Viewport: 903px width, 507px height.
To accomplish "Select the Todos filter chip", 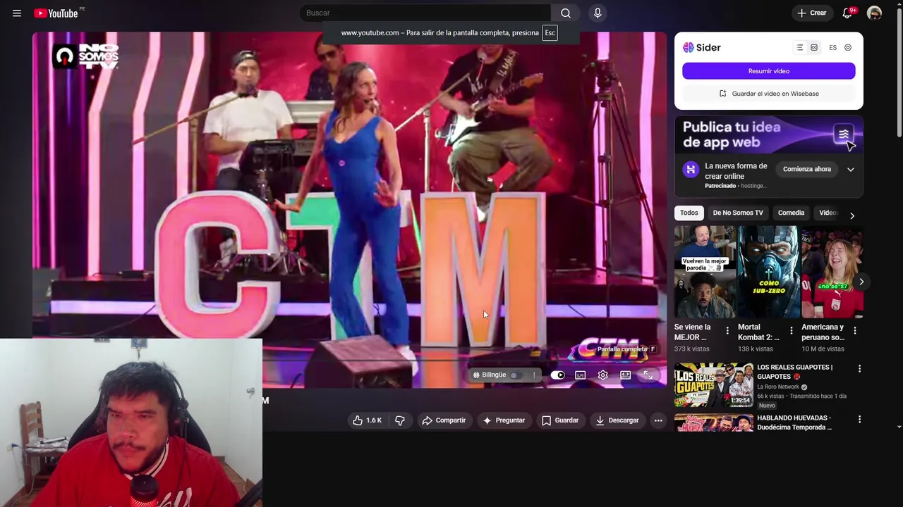I will [689, 213].
